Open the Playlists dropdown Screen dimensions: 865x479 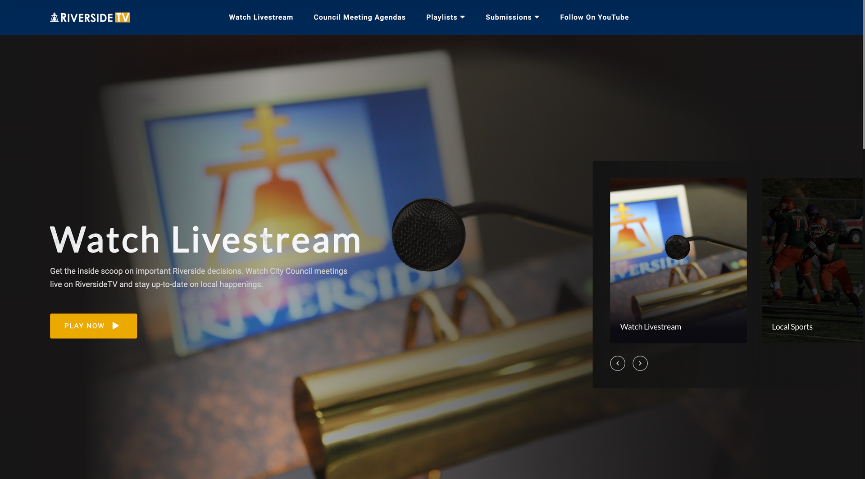[445, 17]
